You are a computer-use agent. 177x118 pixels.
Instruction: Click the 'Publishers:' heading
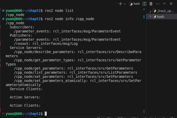click(21, 36)
